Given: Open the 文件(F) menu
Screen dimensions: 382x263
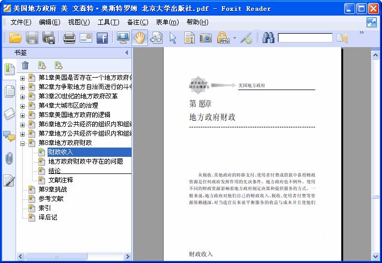Looking at the screenshot, I should (x=21, y=22).
